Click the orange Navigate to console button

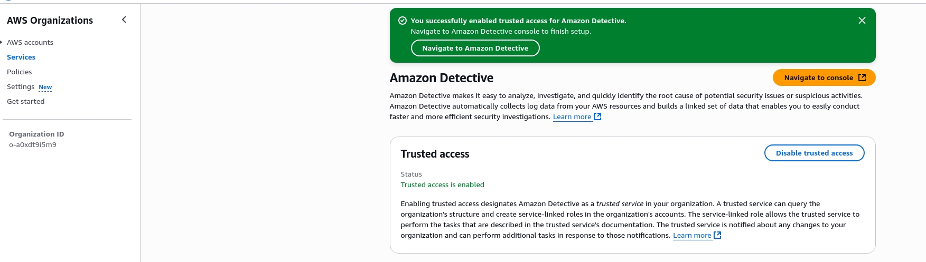[x=824, y=77]
